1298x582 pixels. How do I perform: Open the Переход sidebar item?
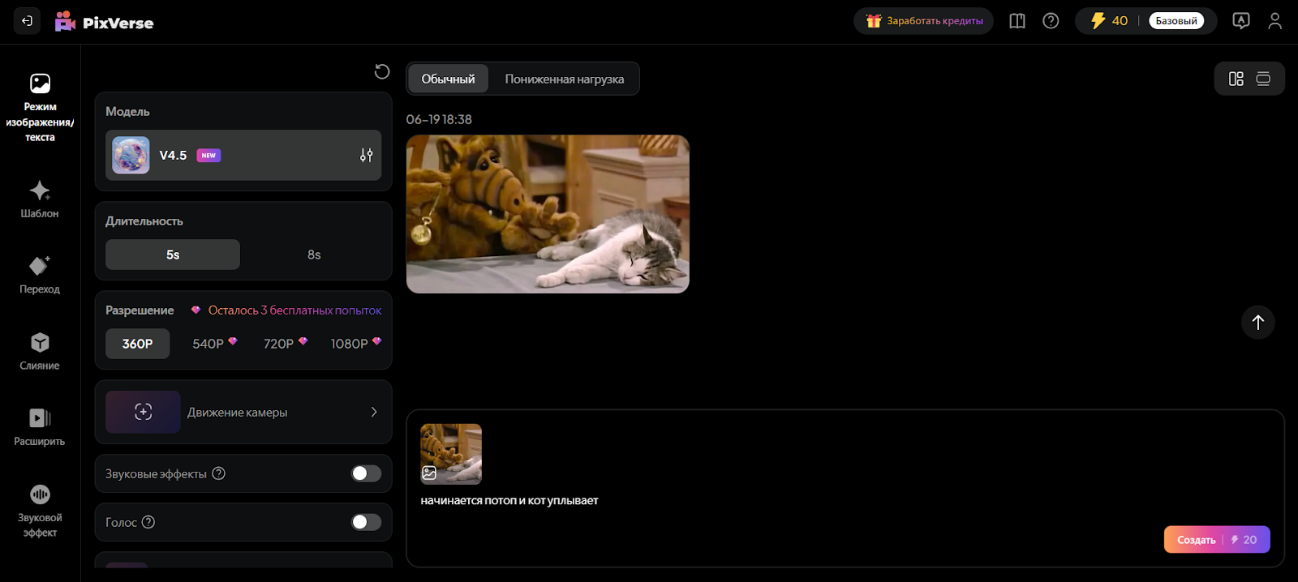click(x=40, y=275)
